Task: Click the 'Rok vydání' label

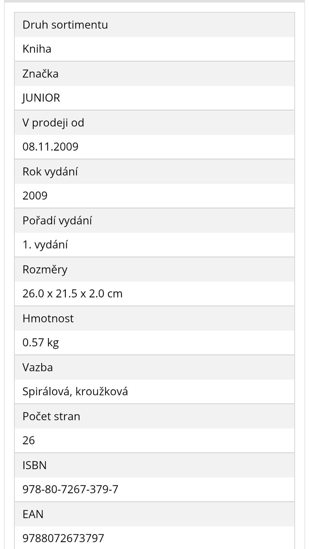Action: (50, 172)
